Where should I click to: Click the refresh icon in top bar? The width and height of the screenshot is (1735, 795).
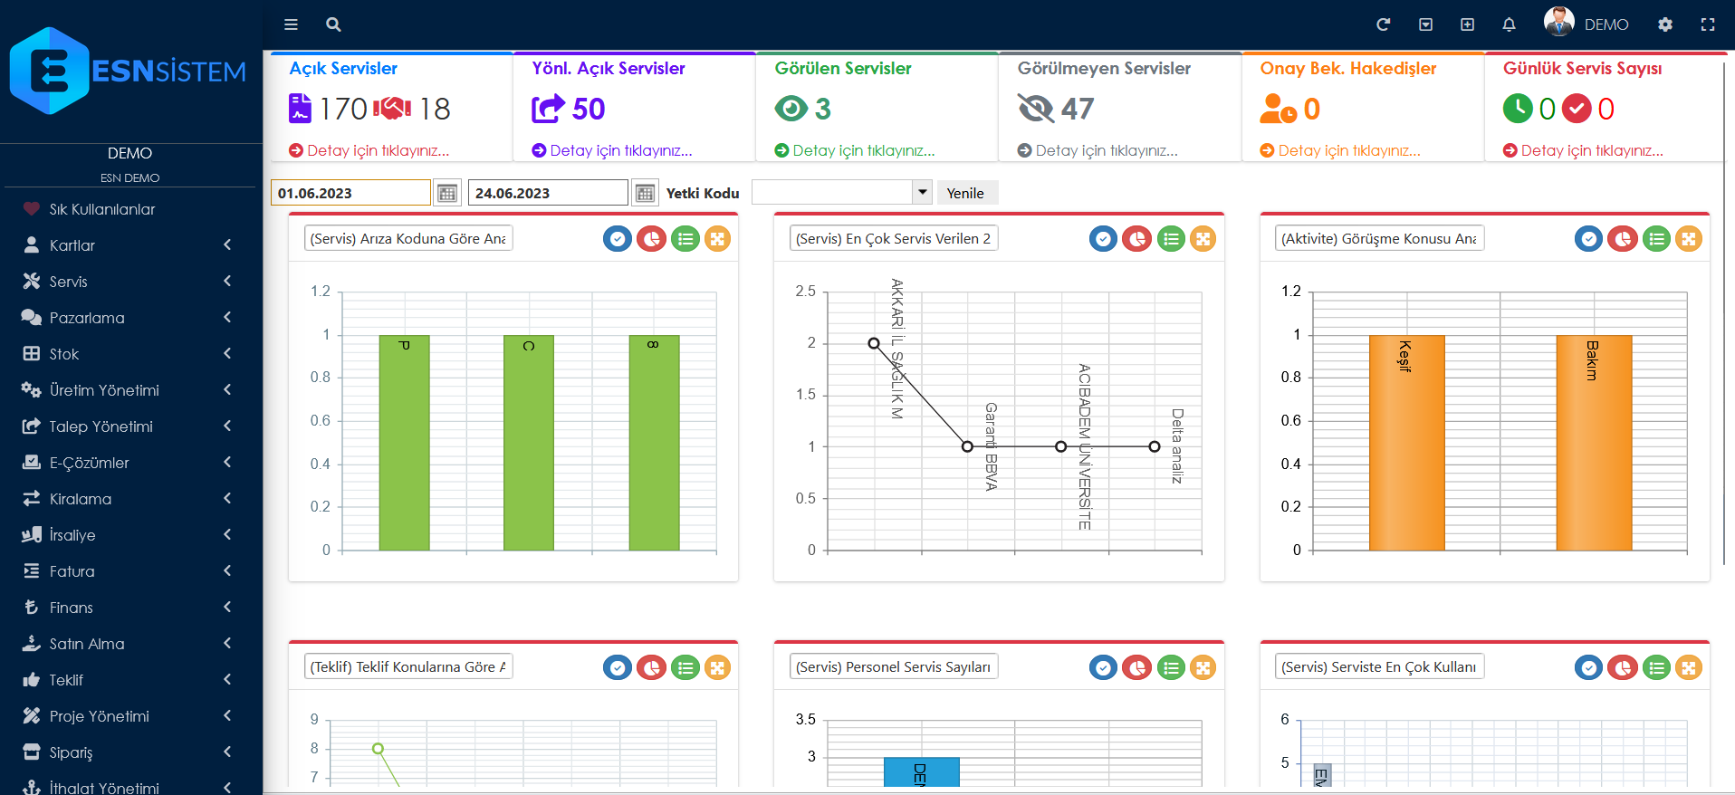[x=1383, y=24]
